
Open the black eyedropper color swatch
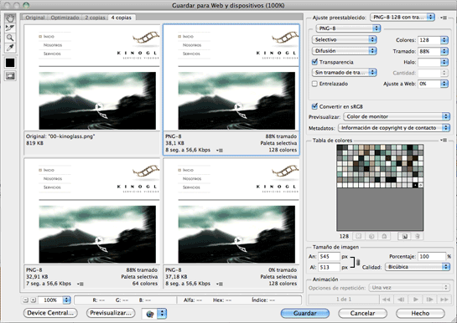10,63
